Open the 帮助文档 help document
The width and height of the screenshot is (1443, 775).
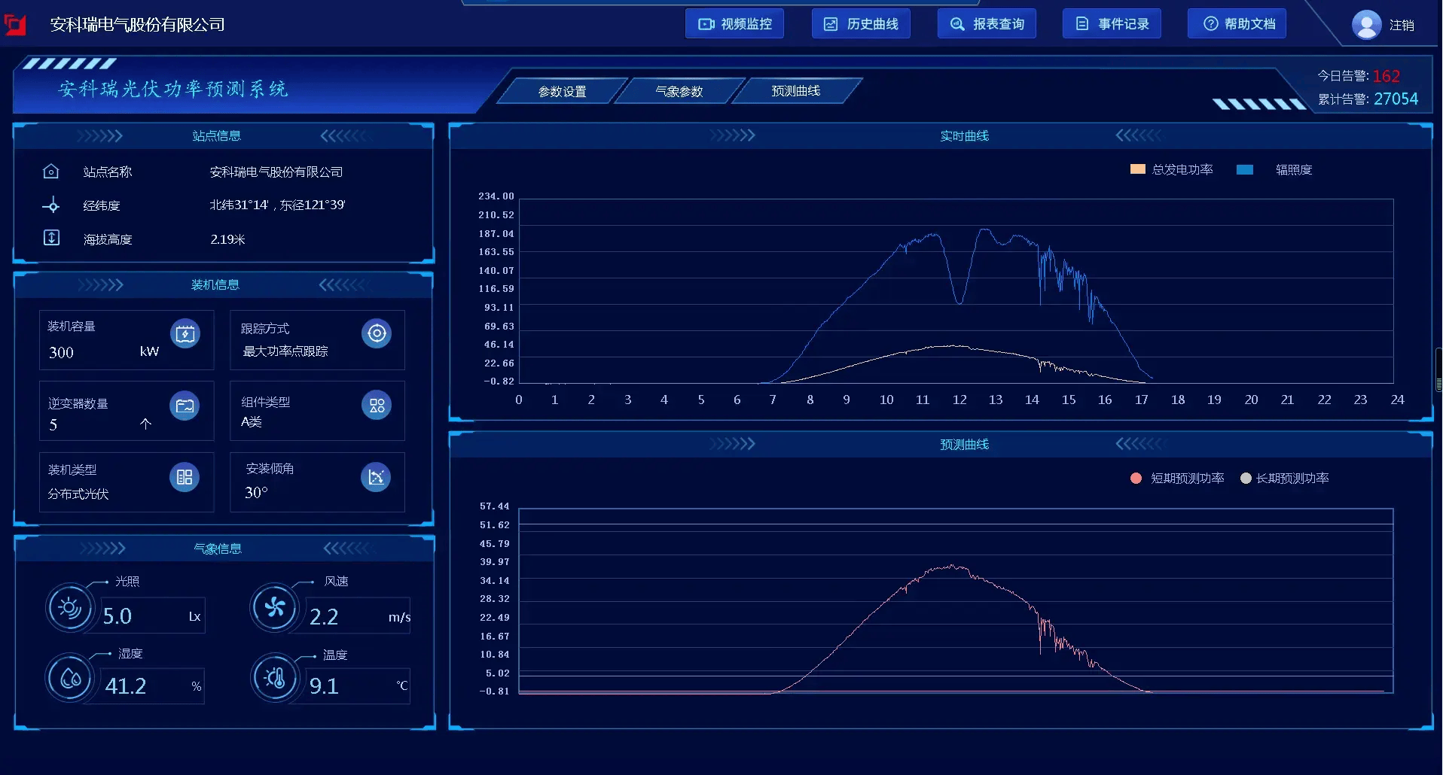click(x=1237, y=24)
